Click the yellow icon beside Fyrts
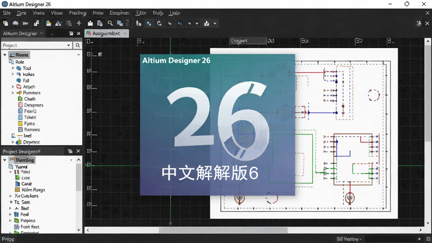This screenshot has width=432, height=243. pyautogui.click(x=20, y=124)
